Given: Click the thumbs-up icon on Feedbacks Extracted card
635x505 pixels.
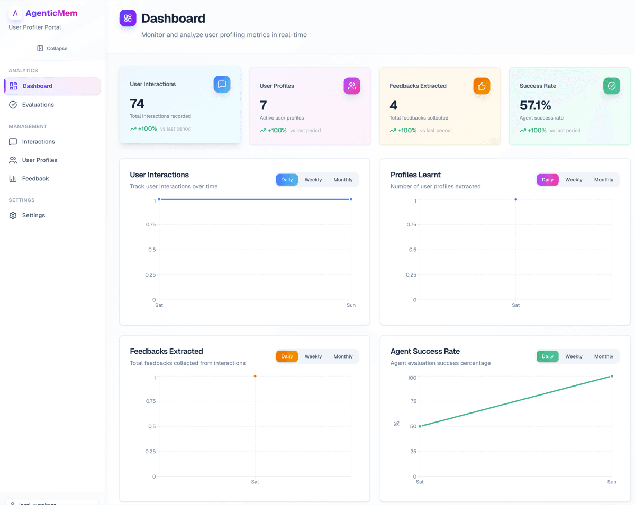Looking at the screenshot, I should [482, 86].
